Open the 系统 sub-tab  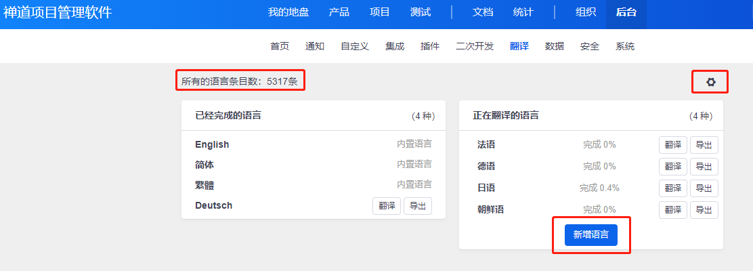pos(625,47)
